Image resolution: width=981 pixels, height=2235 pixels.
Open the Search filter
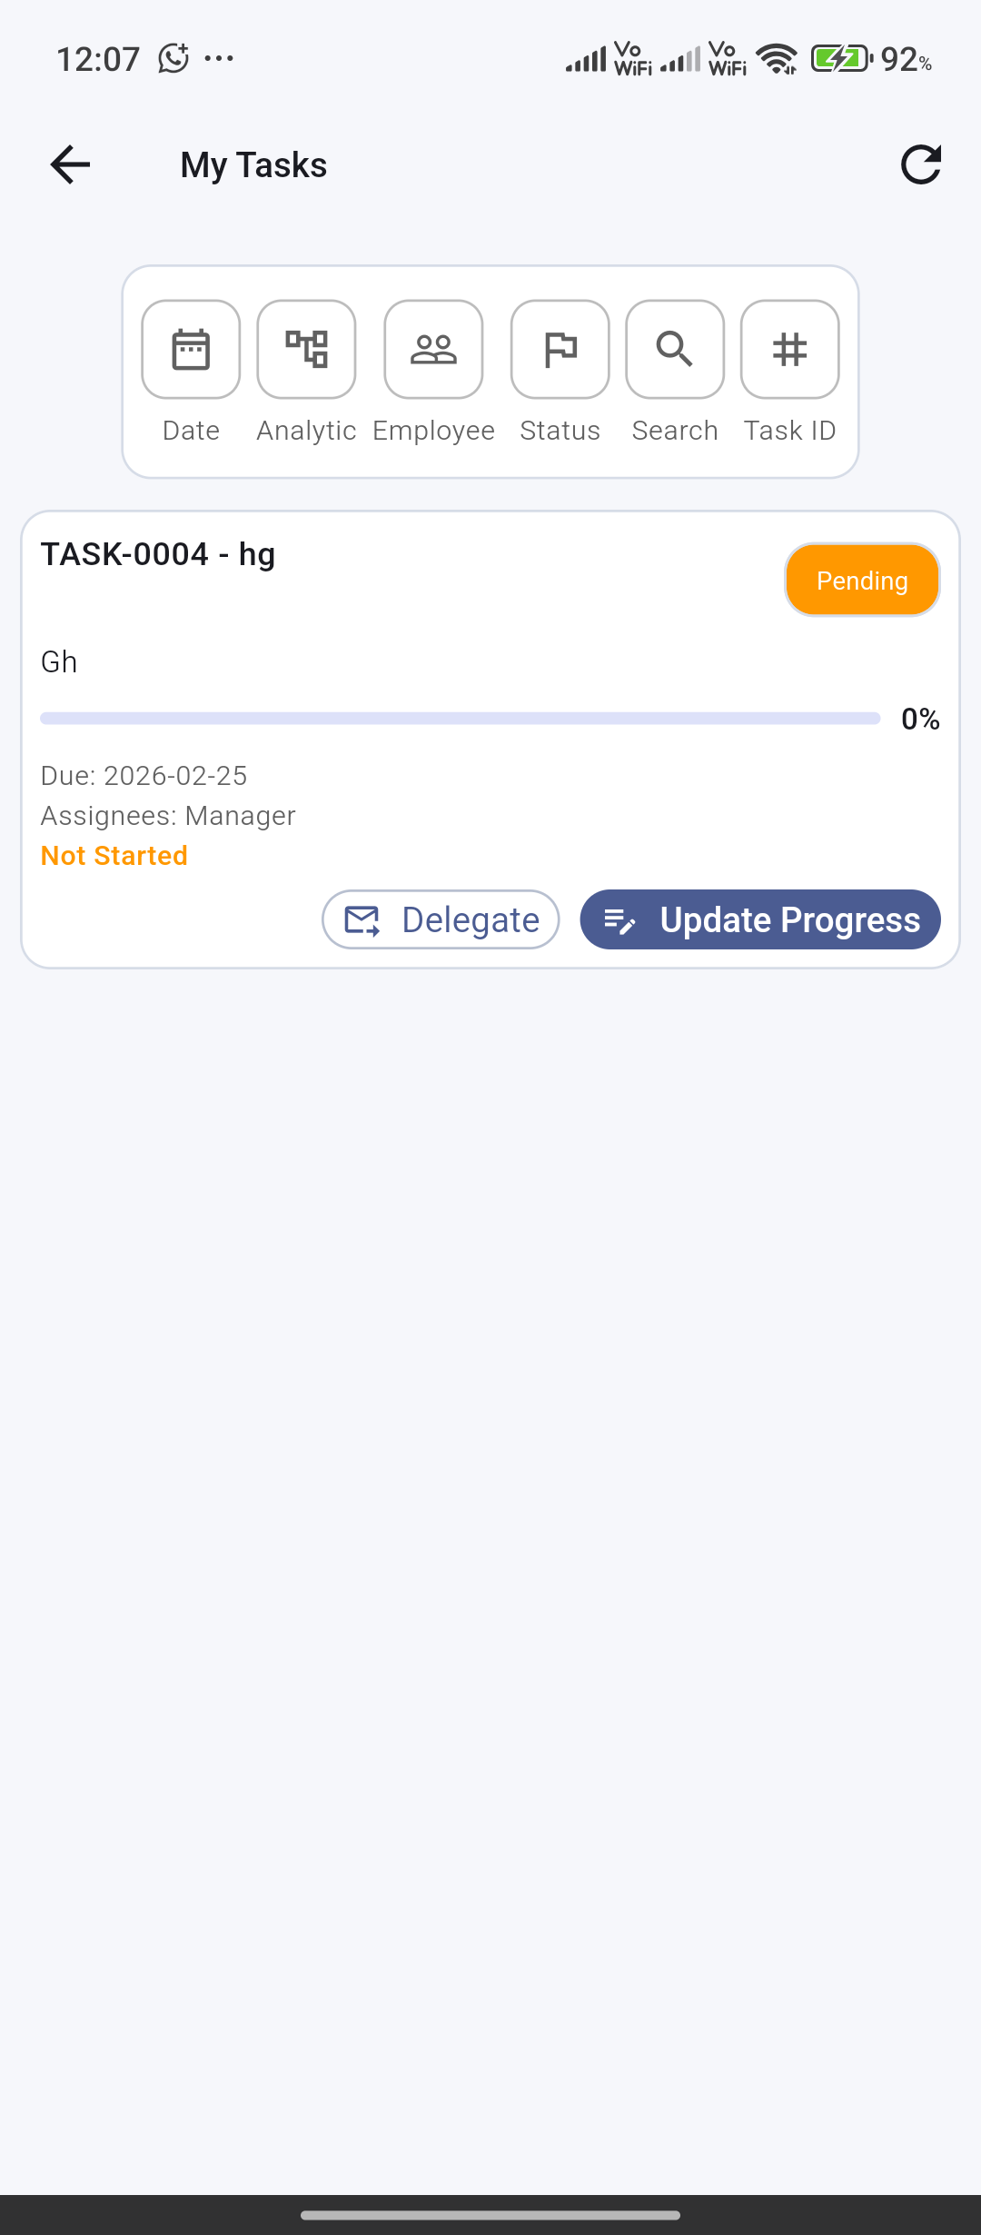675,350
